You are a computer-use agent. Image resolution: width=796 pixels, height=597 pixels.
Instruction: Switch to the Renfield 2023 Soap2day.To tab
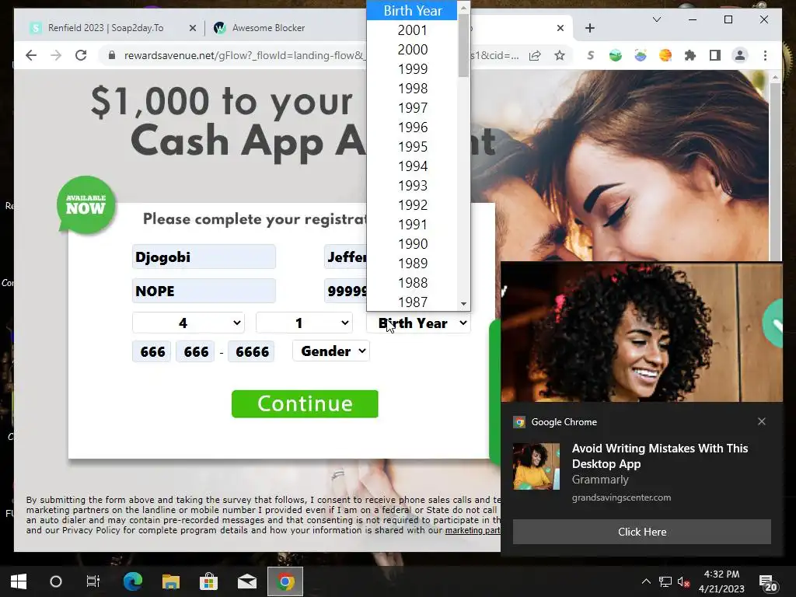click(106, 29)
